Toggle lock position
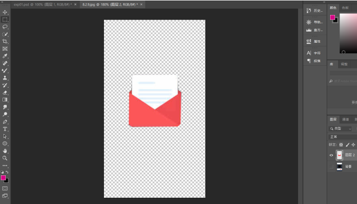This screenshot has width=357, height=204. 353,145
